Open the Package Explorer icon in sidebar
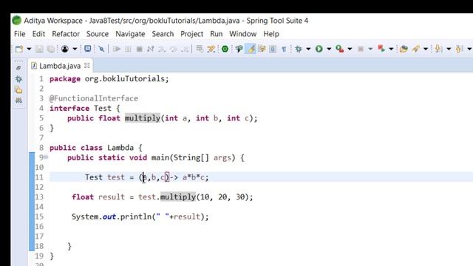Screen dimensions: 473x266 [x=18, y=89]
